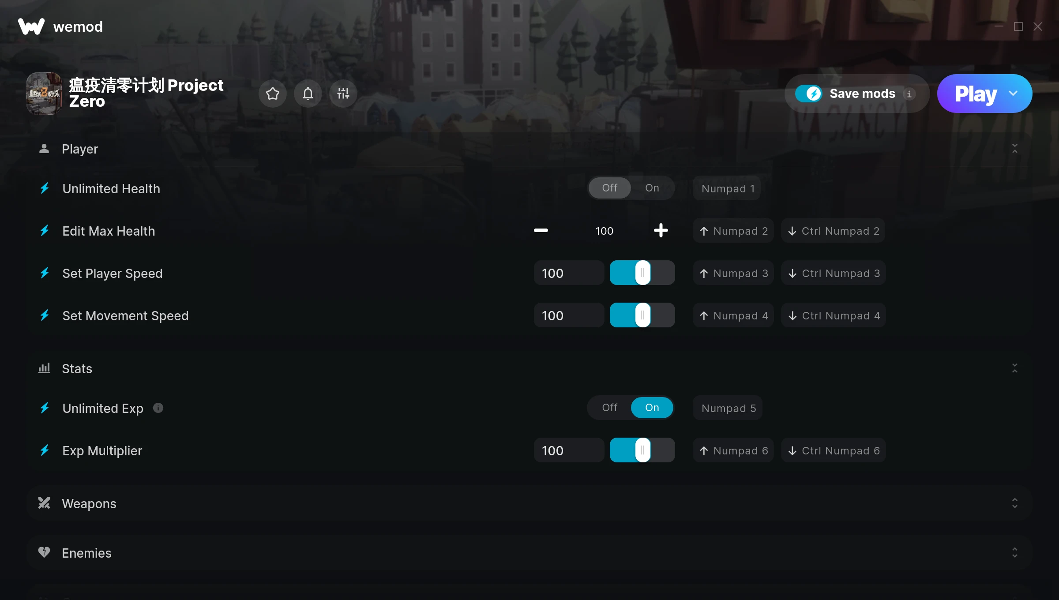Click the Exp Multiplier value field
This screenshot has width=1059, height=600.
point(569,450)
